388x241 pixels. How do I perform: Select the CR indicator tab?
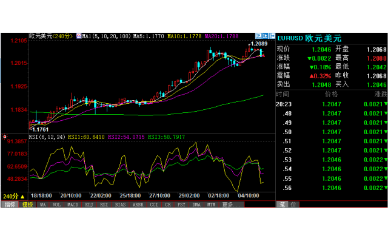pos(168,205)
